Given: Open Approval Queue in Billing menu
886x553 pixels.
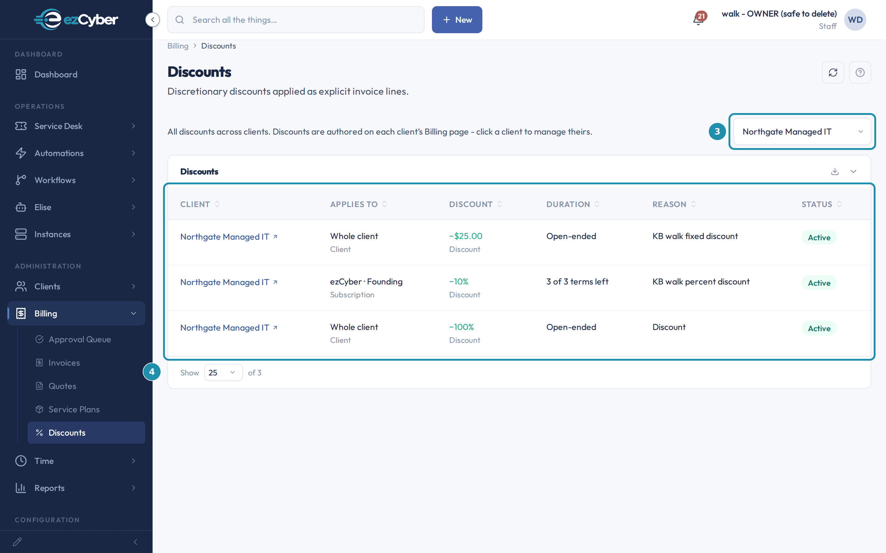Looking at the screenshot, I should (x=86, y=339).
